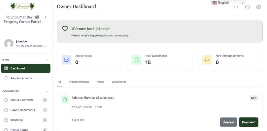Click the New Documents count 15
Screen dimensions: 267x131
pos(148,62)
